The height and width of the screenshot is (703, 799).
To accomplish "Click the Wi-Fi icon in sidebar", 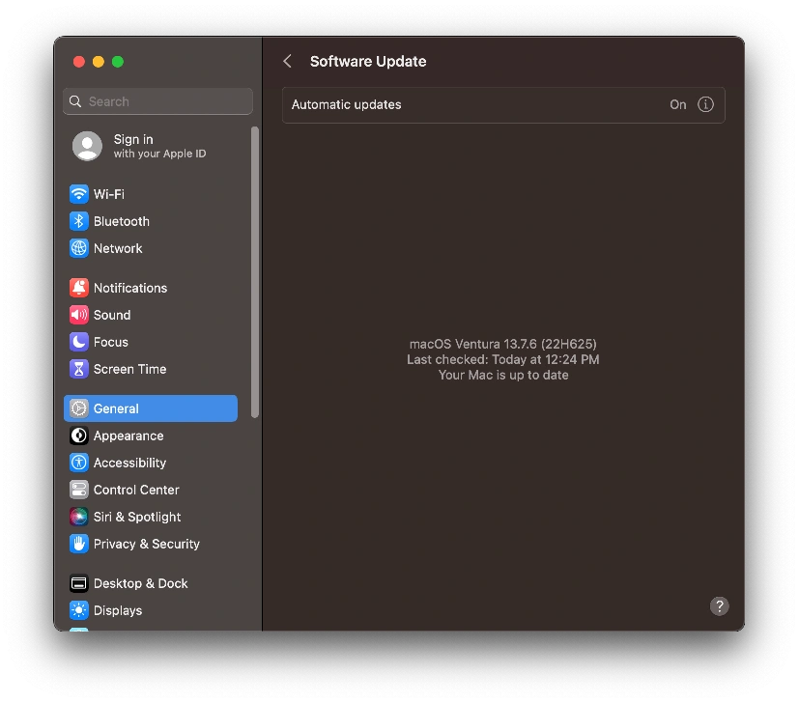I will point(78,194).
